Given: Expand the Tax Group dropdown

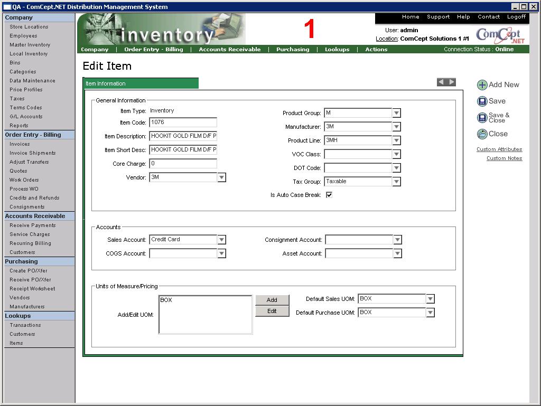Looking at the screenshot, I should click(396, 182).
